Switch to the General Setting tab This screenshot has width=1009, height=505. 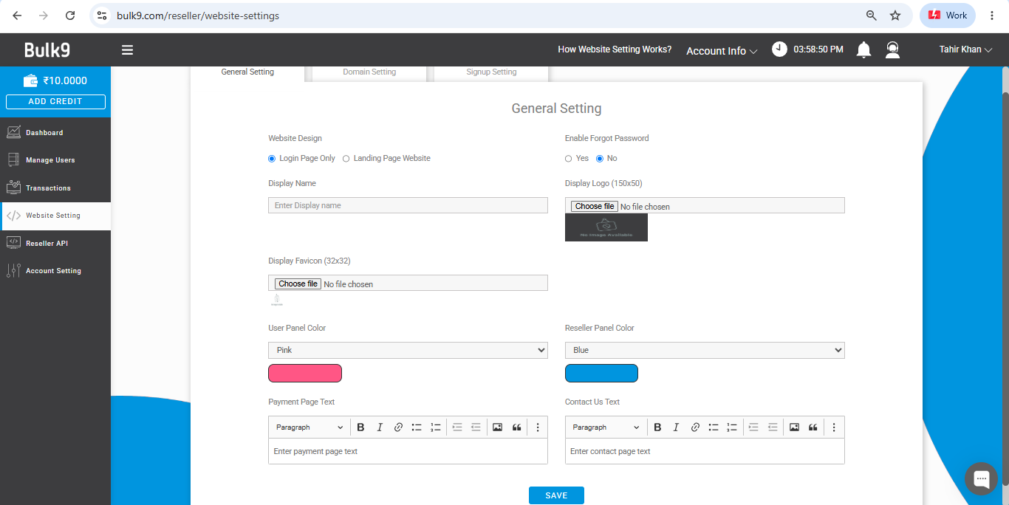[247, 72]
